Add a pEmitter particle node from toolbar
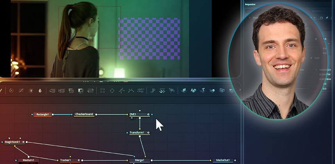This screenshot has width=335, height=164. coord(153,91)
